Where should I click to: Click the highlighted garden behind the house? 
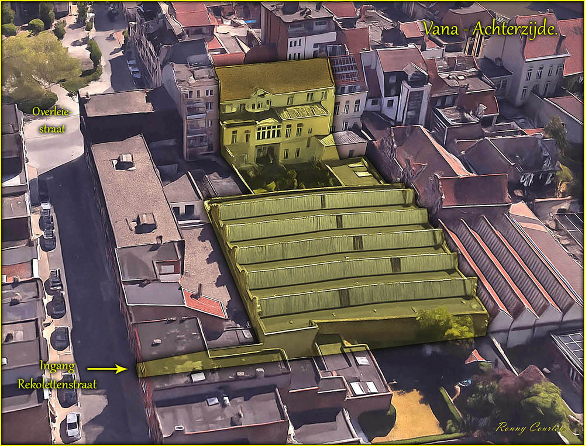281,176
